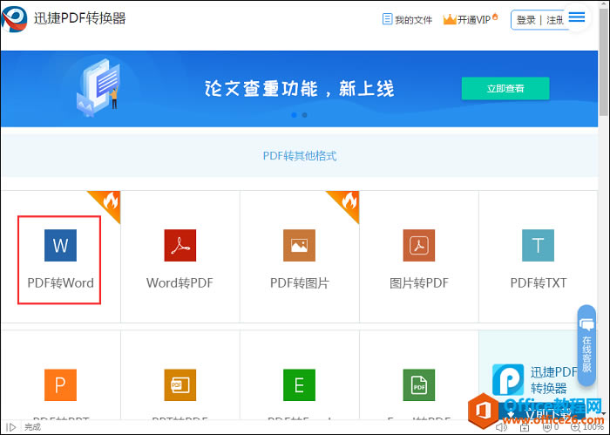This screenshot has height=435, width=610.
Task: Click the 登录 login link
Action: [x=526, y=20]
